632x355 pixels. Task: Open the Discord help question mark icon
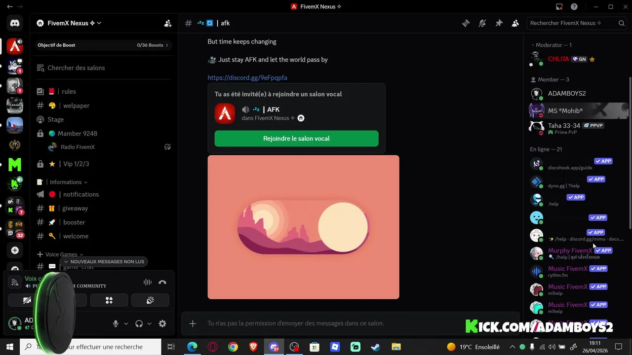(x=574, y=7)
